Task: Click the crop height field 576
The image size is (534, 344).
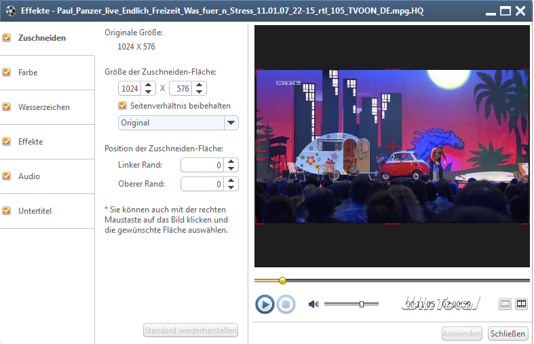Action: [181, 89]
